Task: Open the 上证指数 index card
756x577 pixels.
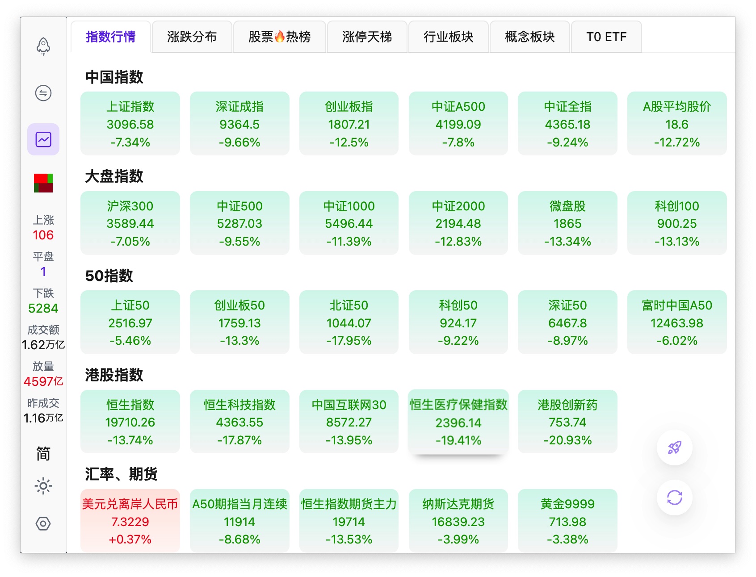Action: (x=130, y=124)
